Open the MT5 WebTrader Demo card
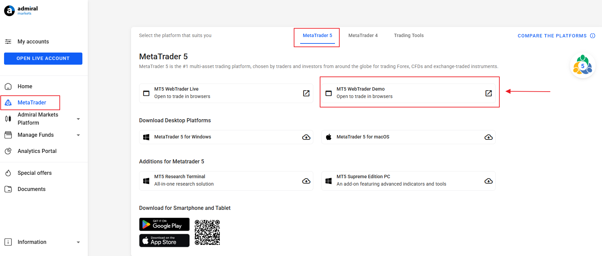The image size is (602, 256). point(409,93)
